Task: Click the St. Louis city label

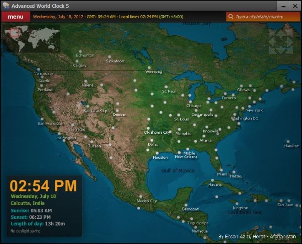Action: (182, 119)
